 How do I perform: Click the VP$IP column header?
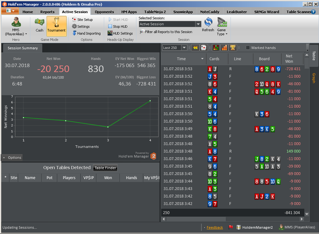(x=88, y=178)
